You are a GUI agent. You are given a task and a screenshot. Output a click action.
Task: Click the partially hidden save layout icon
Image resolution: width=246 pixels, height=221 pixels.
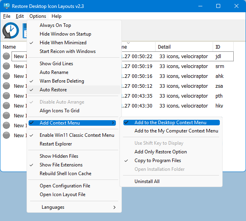pos(25,30)
